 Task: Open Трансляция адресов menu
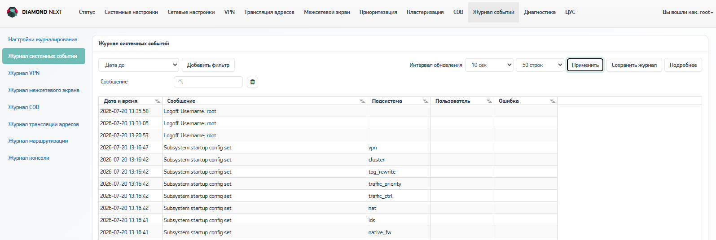(x=269, y=12)
